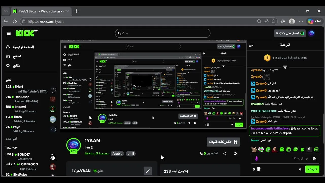Select the cat emote in chat

[254, 149]
